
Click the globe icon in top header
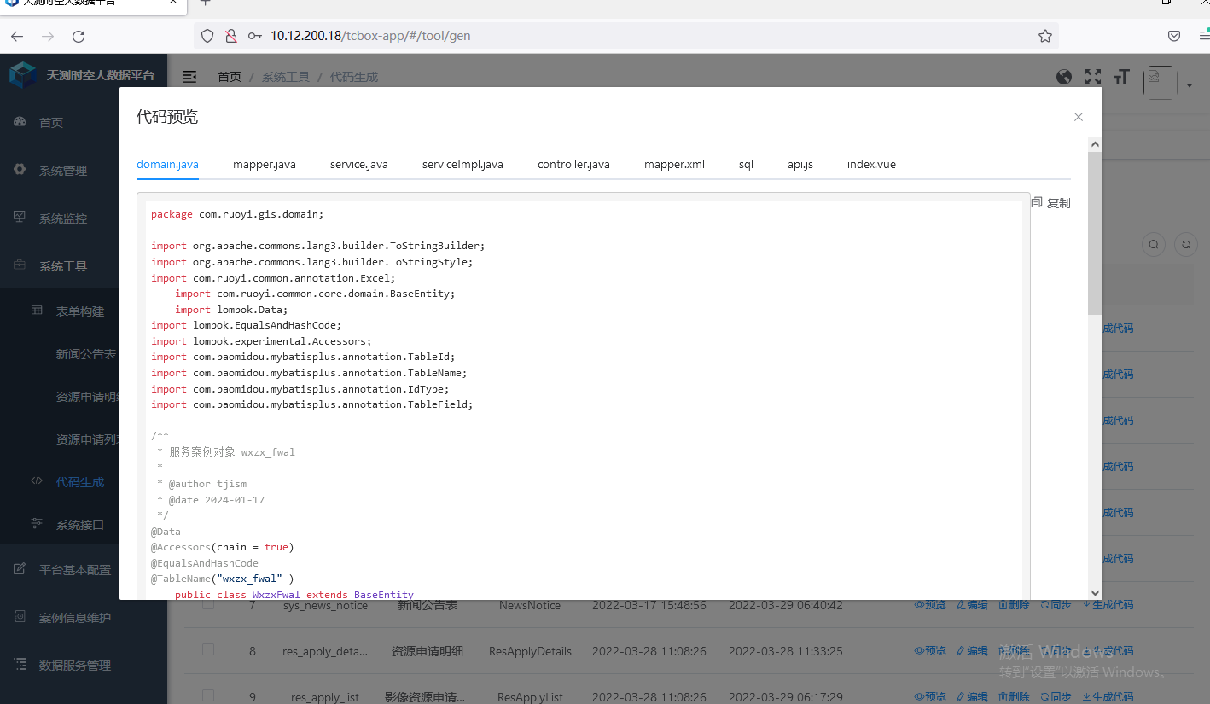[x=1064, y=77]
